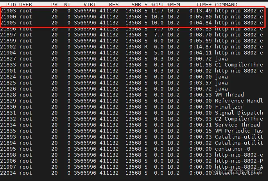Click PID 22034 in the last row
Viewport: 268px width, 181px height.
(x=8, y=173)
